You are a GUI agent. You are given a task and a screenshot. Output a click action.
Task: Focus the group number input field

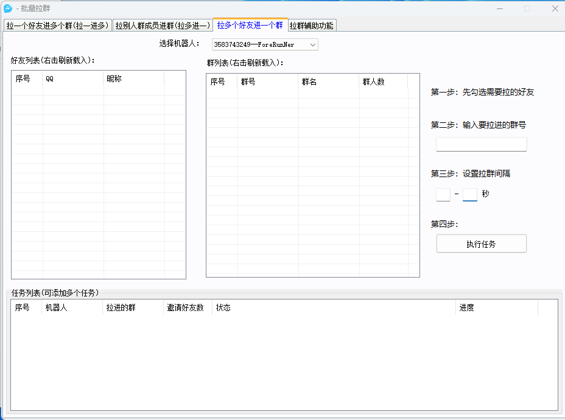tap(481, 144)
